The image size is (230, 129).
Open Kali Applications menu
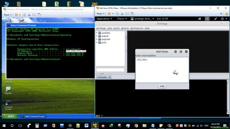click(104, 19)
